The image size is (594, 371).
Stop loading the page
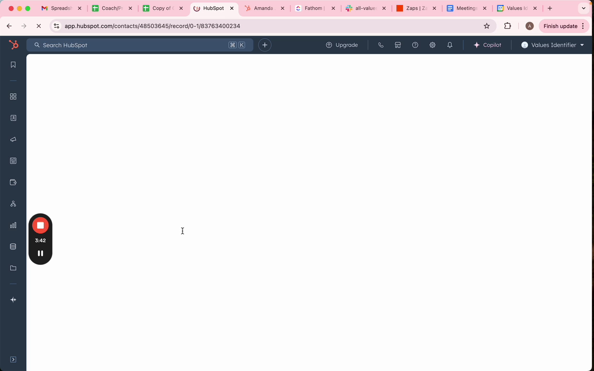(x=39, y=26)
